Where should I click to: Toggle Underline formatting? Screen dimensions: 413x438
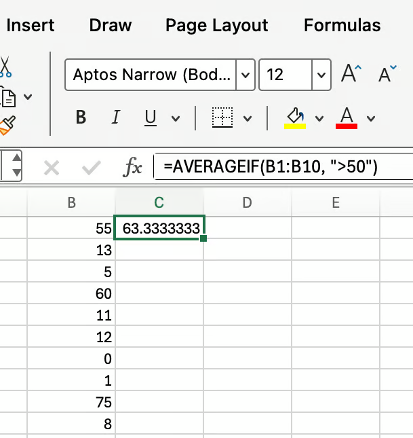(x=150, y=117)
